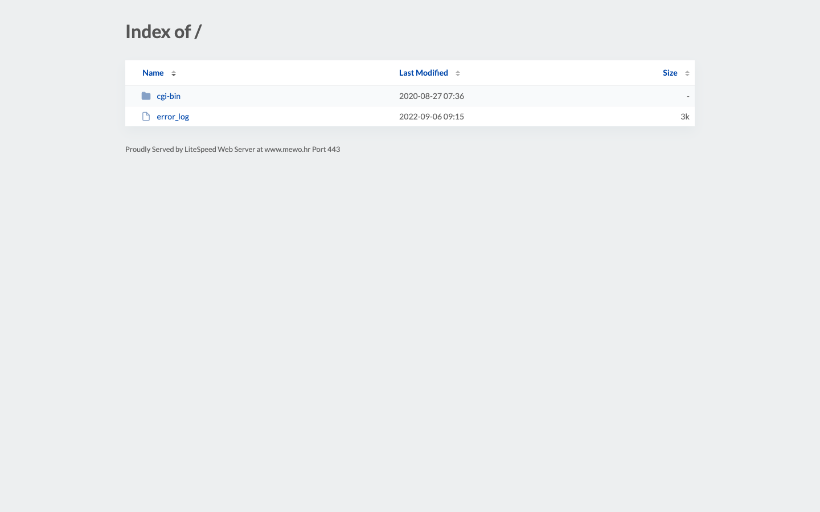Screen dimensions: 820x512
Task: Click the sort arrows next to Last Modified
Action: pyautogui.click(x=458, y=73)
